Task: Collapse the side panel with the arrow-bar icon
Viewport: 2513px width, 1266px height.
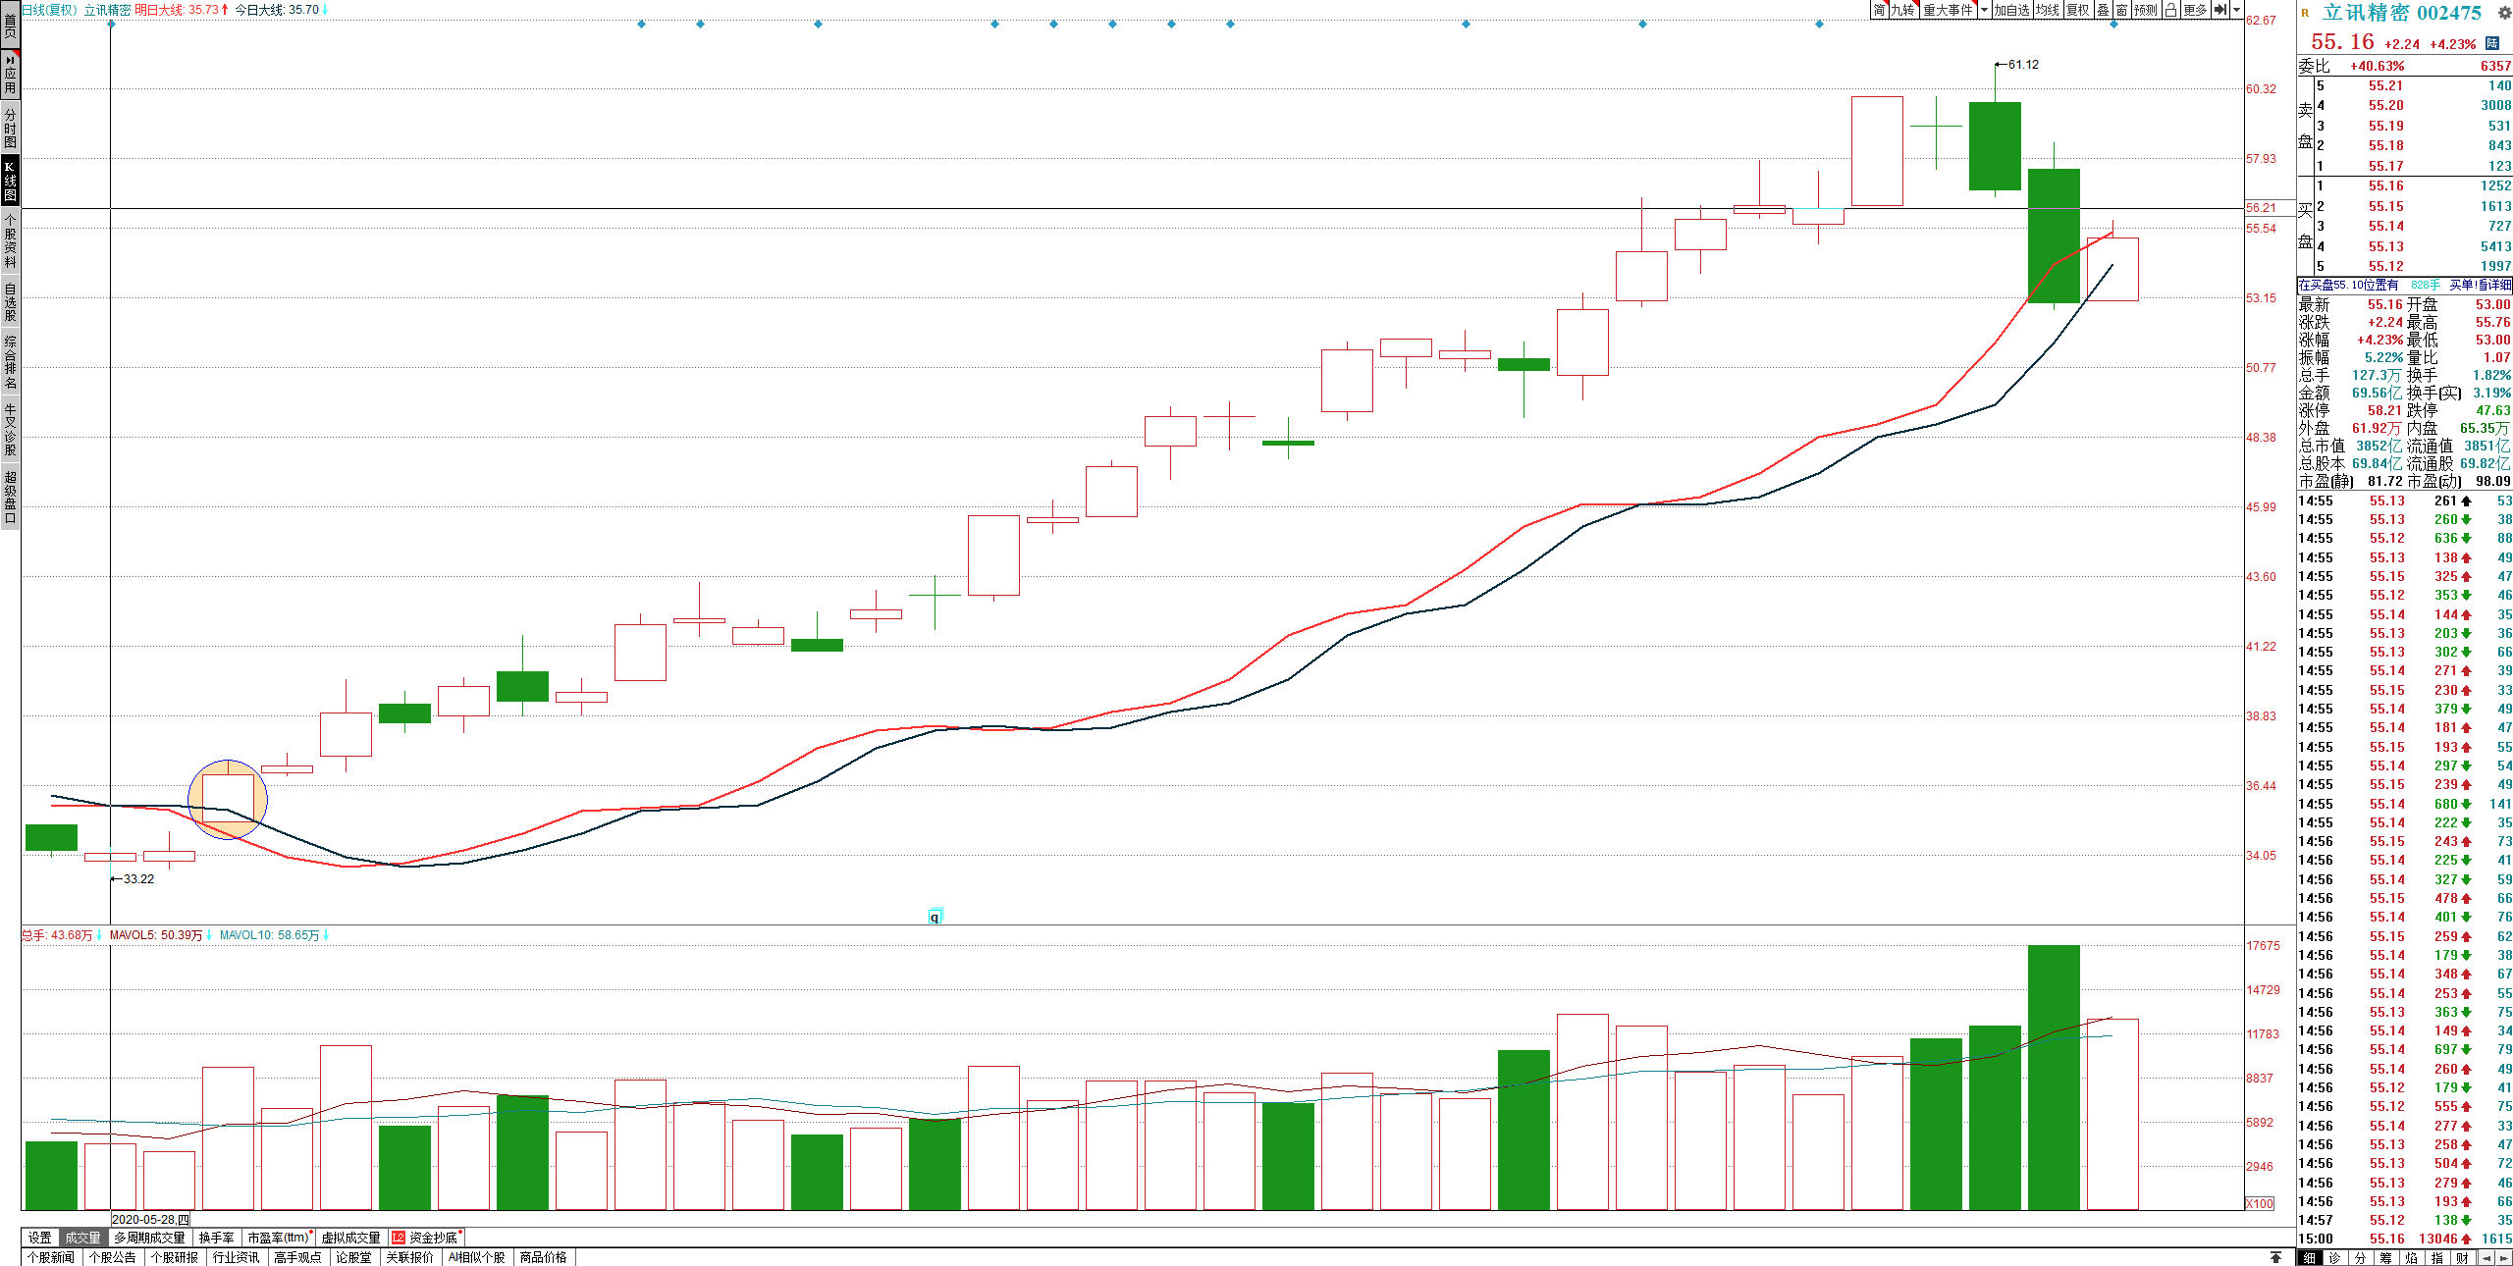Action: 2220,10
